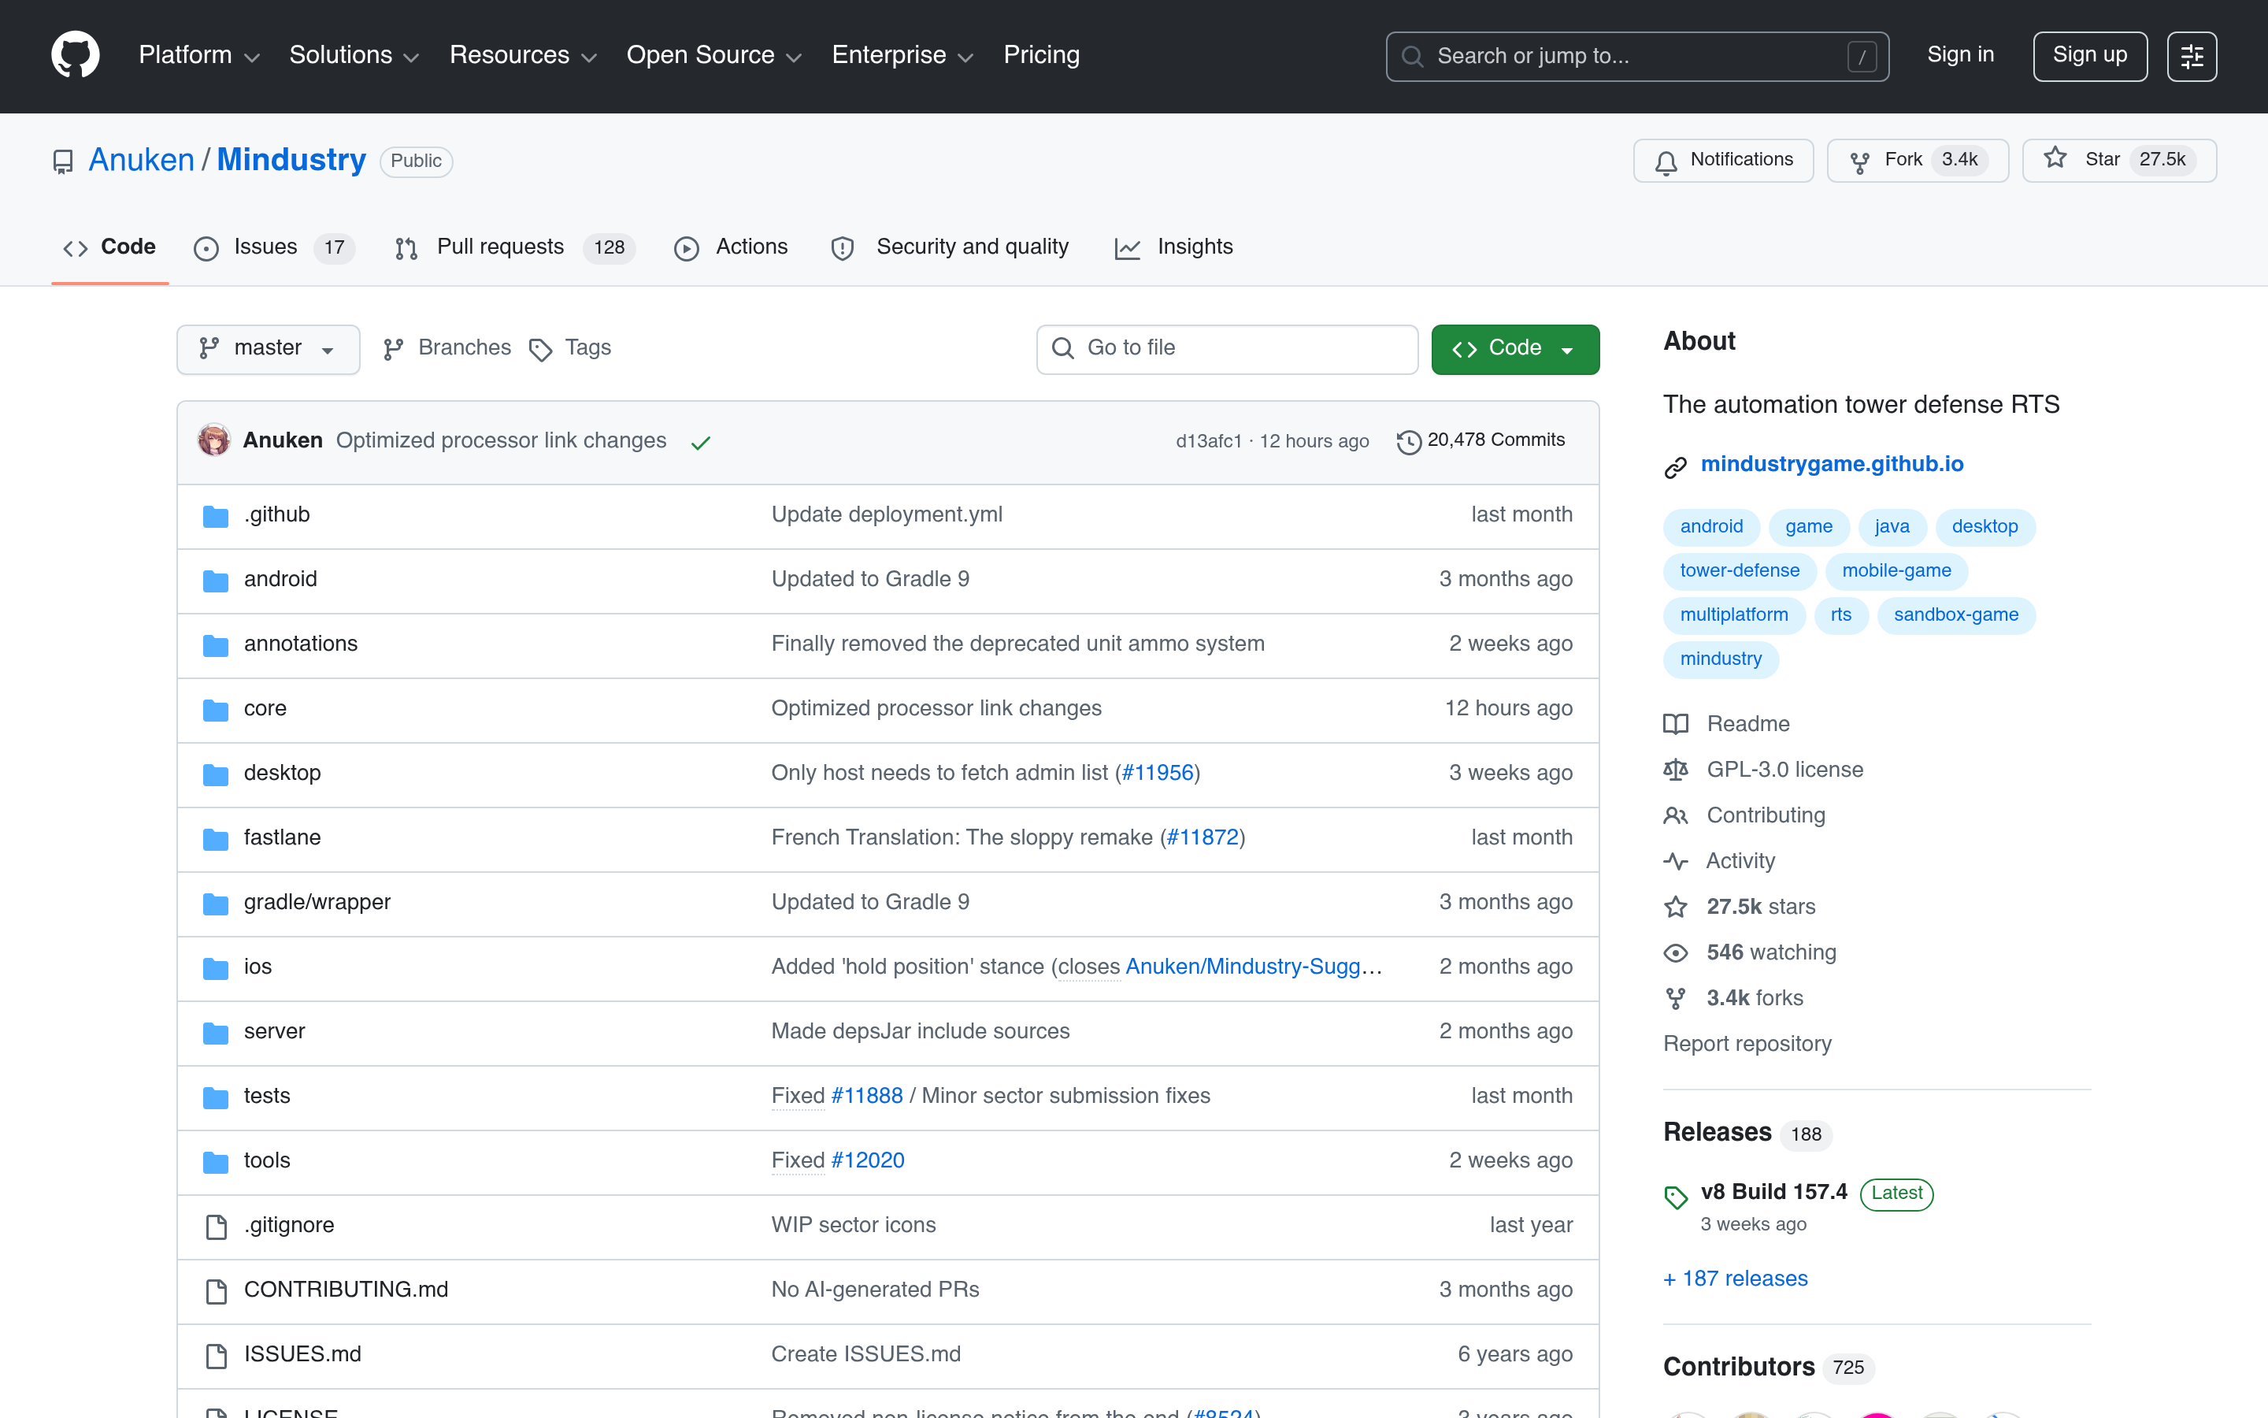Select the Code tab
The height and width of the screenshot is (1418, 2268).
[x=109, y=247]
